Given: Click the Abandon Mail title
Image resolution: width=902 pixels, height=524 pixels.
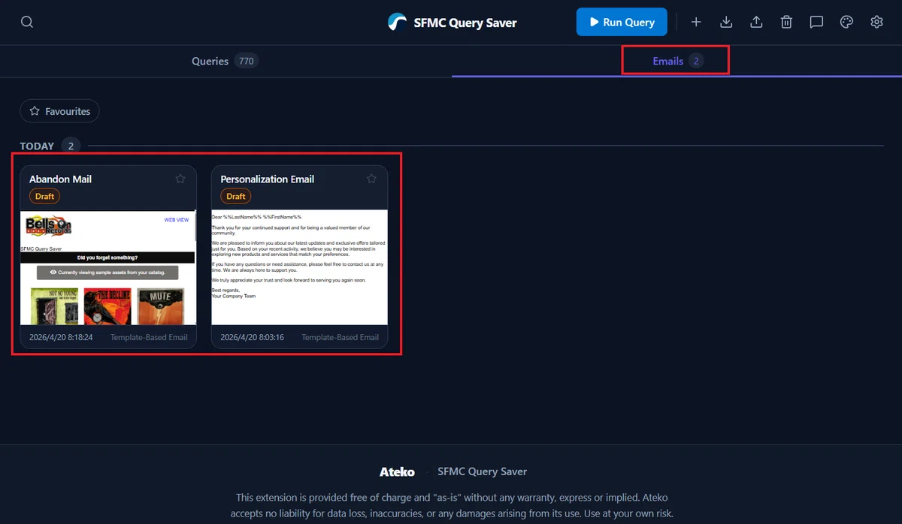Looking at the screenshot, I should (60, 179).
